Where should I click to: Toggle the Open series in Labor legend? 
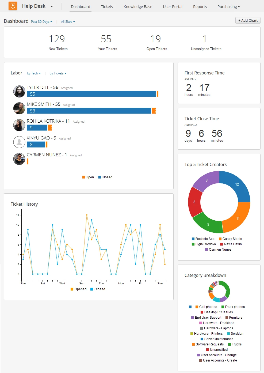pyautogui.click(x=88, y=177)
